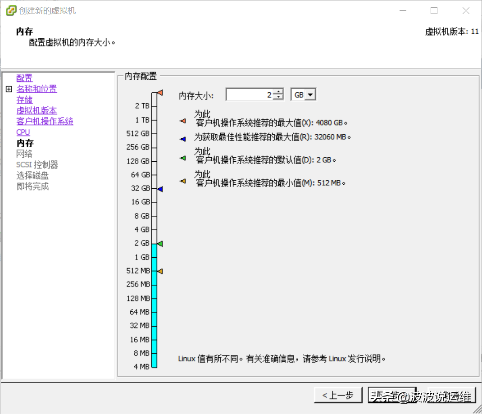Click the blue 32 GB performance marker on slider

click(x=160, y=189)
